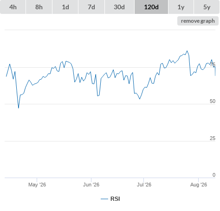This screenshot has width=220, height=211.
Task: Switch to the 8h time range
Action: (39, 7)
